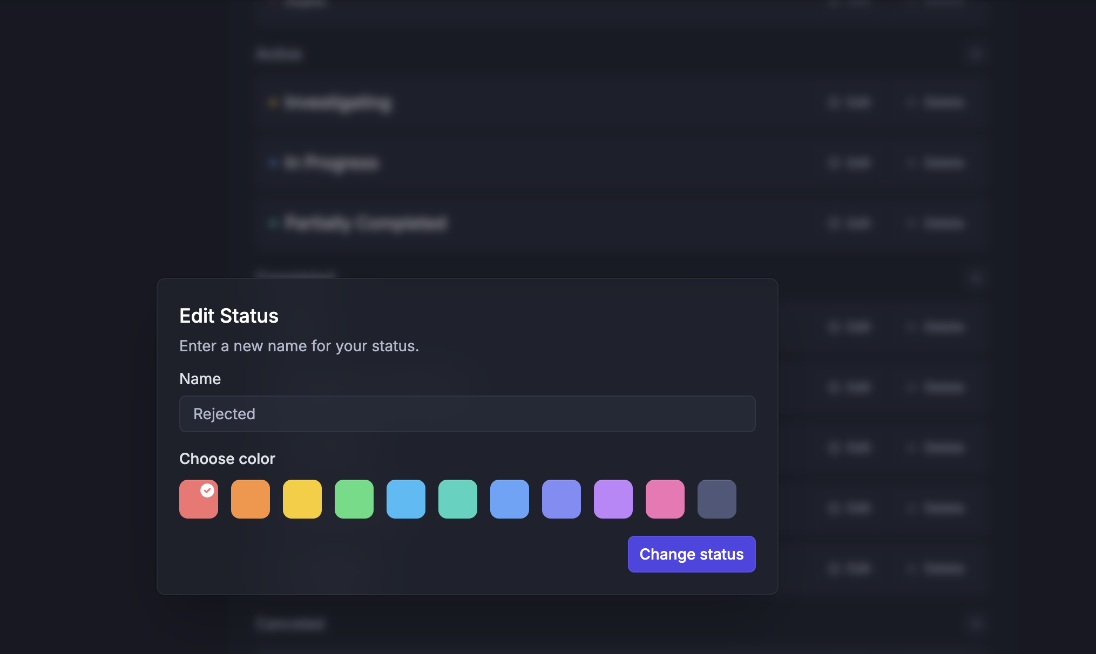Select the green color swatch

pyautogui.click(x=354, y=499)
